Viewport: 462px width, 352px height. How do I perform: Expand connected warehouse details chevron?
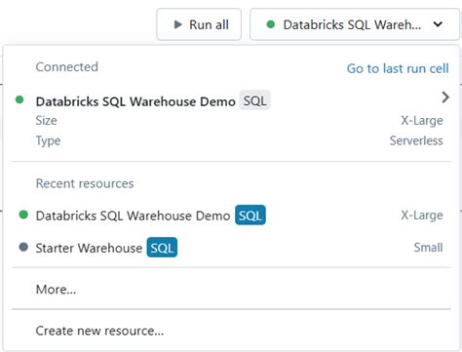coord(445,98)
